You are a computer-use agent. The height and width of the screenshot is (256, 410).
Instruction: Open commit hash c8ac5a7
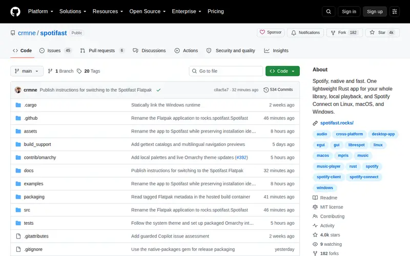[x=221, y=90]
